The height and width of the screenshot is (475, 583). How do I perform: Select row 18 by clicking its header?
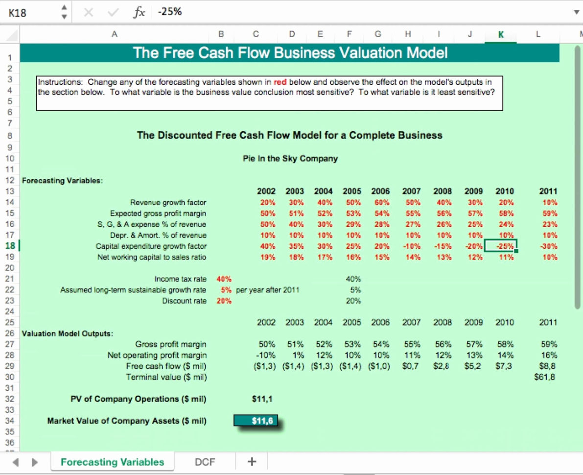[9, 246]
